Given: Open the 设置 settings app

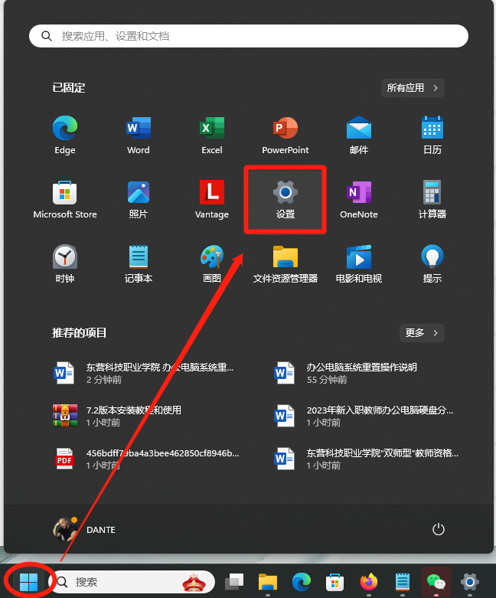Looking at the screenshot, I should coord(286,199).
